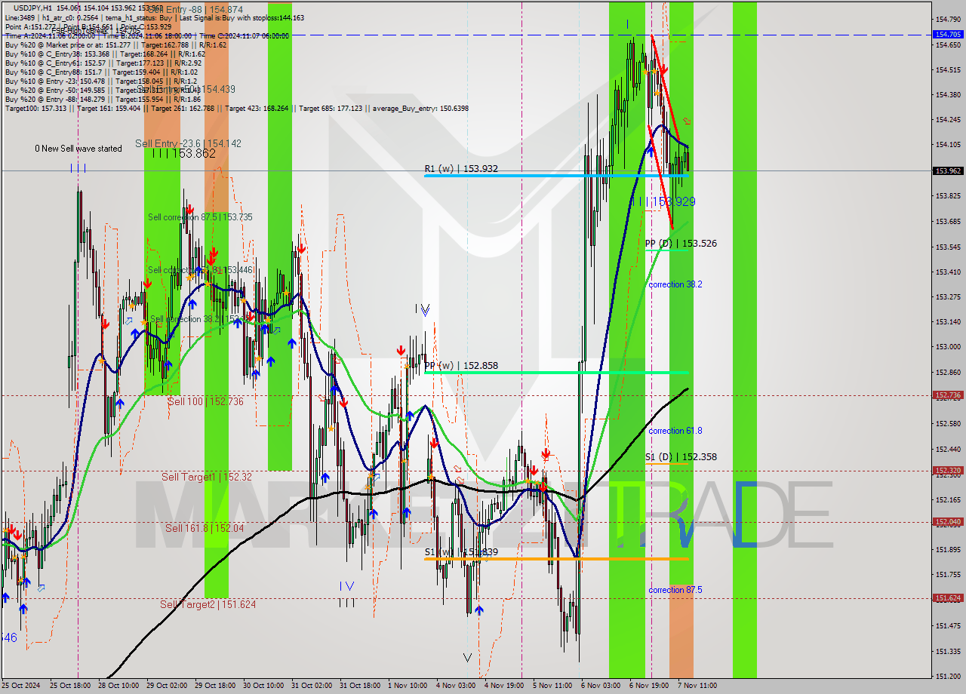Click the '4 Nov 03:00' time axis label
The width and height of the screenshot is (966, 694).
coord(456,686)
